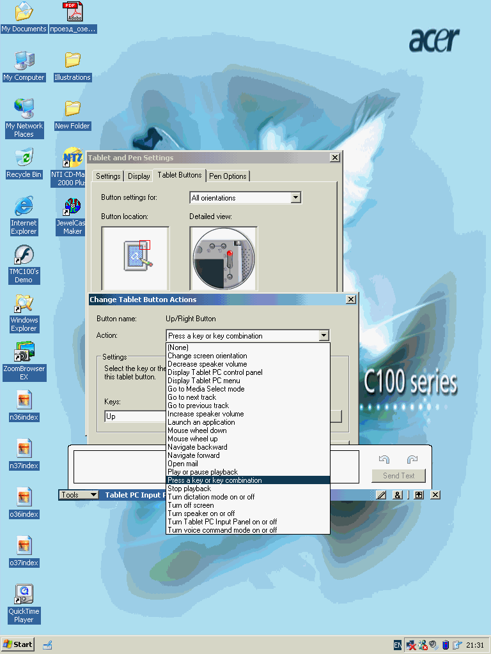Select the Tablet Buttons tab

(x=180, y=175)
